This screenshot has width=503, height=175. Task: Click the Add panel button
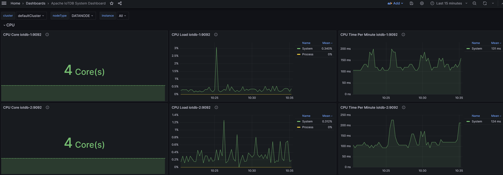(x=395, y=3)
